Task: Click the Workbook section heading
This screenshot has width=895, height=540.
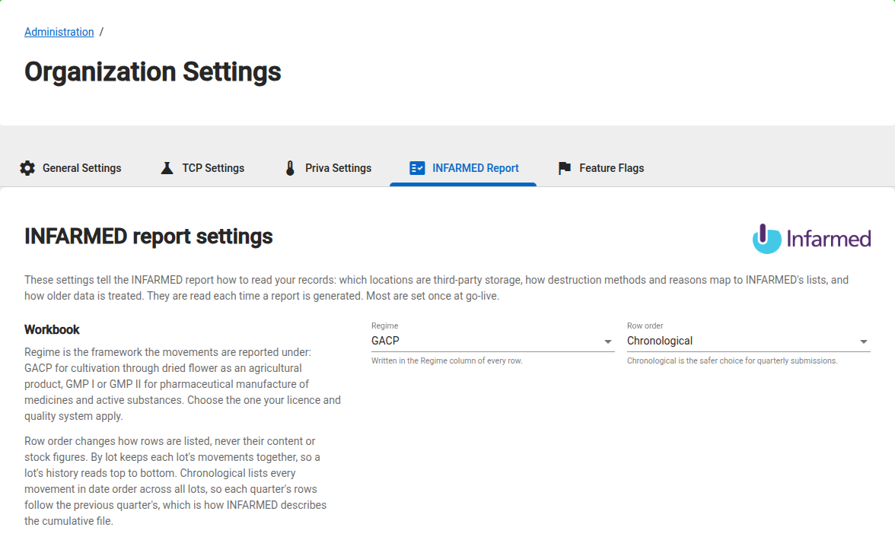Action: 52,329
